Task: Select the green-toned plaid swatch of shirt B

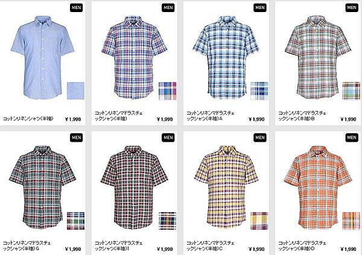Action: (x=351, y=90)
